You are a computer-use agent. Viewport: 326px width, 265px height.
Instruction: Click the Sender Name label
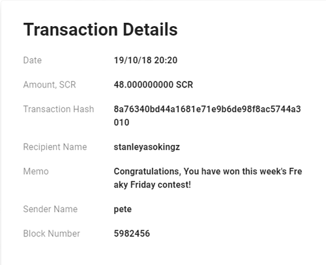coord(50,210)
